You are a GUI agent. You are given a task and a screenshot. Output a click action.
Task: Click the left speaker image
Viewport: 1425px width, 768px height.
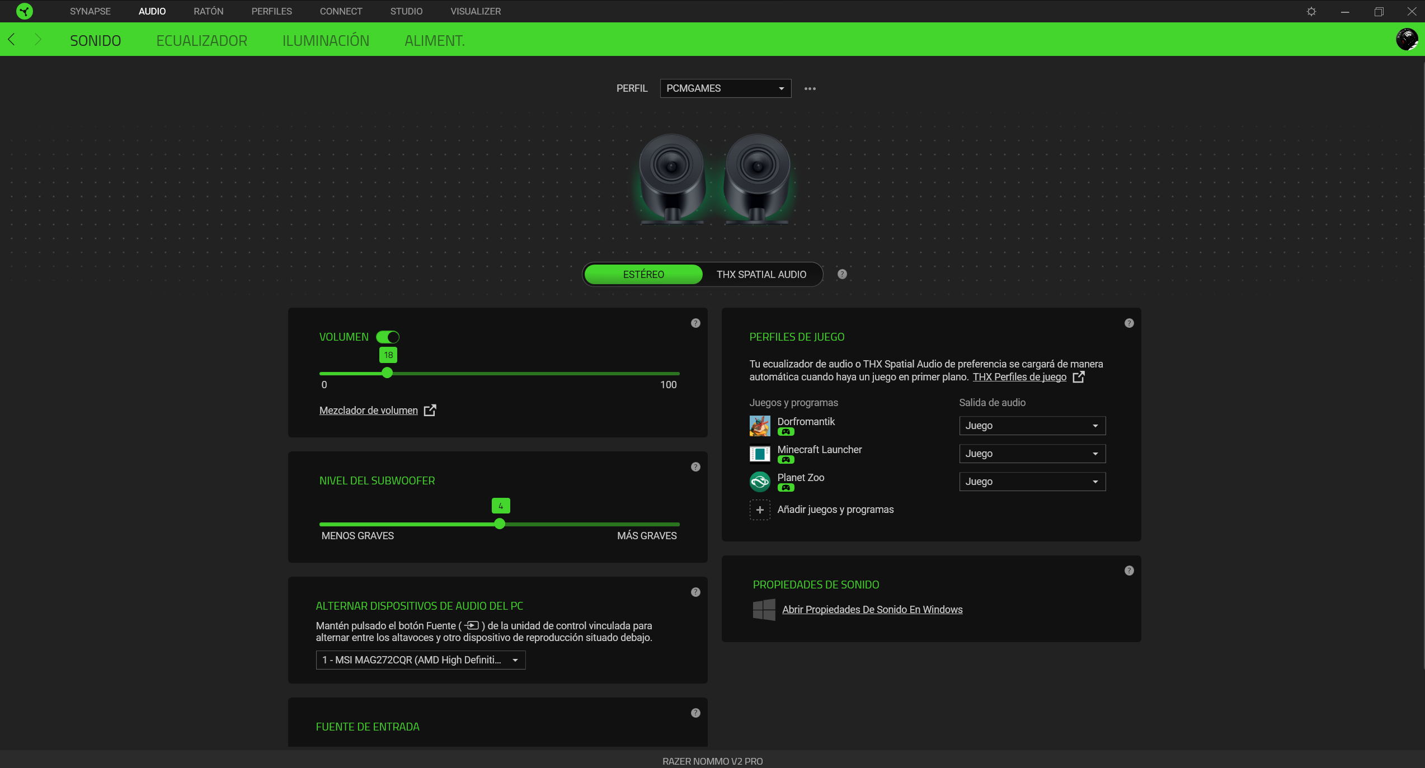click(671, 179)
